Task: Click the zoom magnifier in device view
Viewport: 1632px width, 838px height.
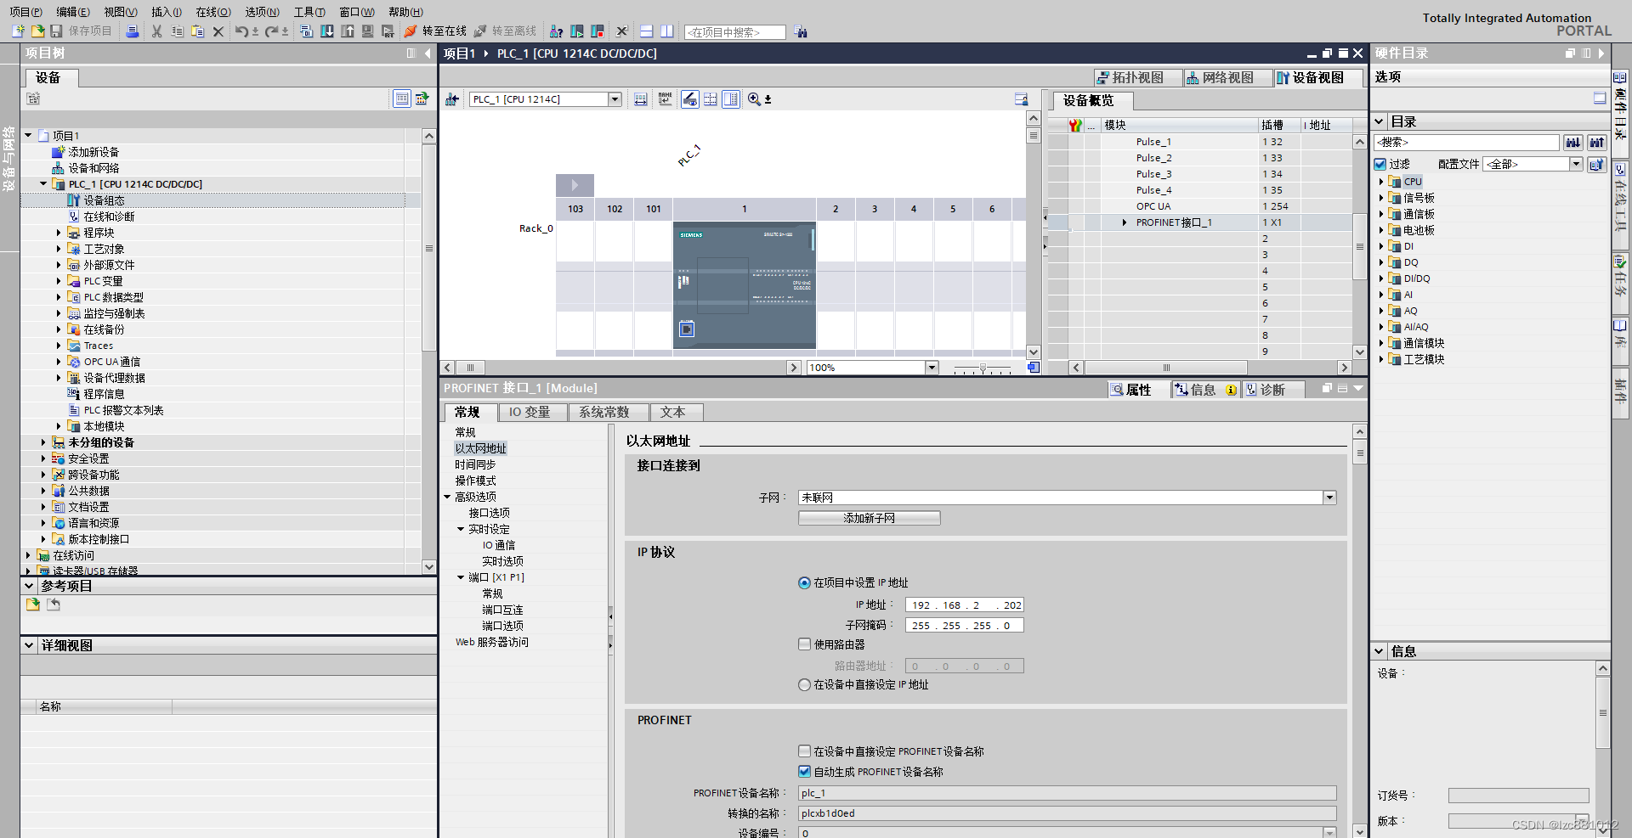Action: 754,99
